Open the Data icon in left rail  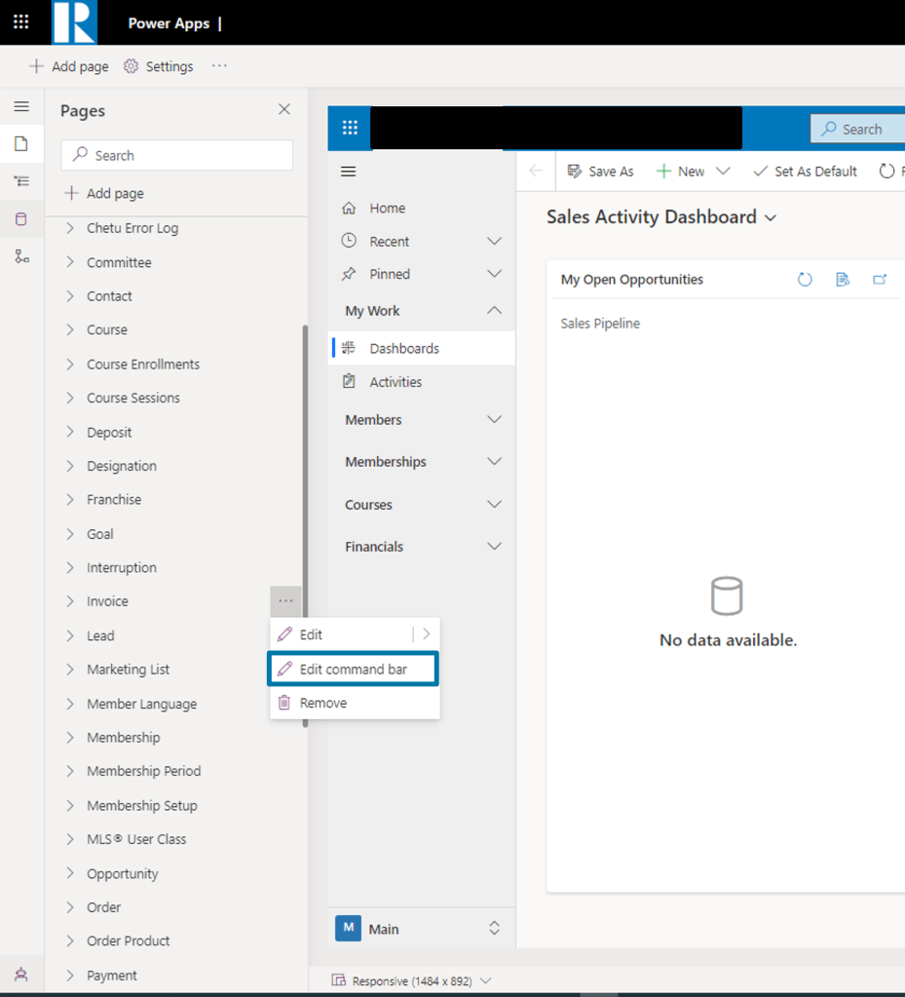(21, 219)
